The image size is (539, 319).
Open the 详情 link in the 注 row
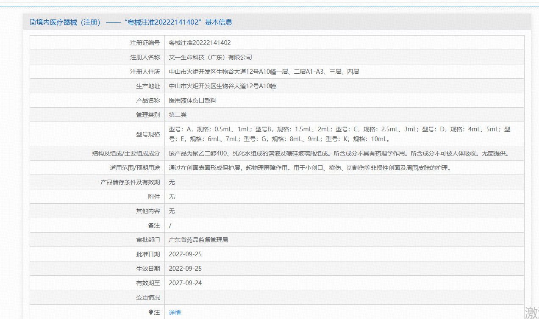[175, 312]
